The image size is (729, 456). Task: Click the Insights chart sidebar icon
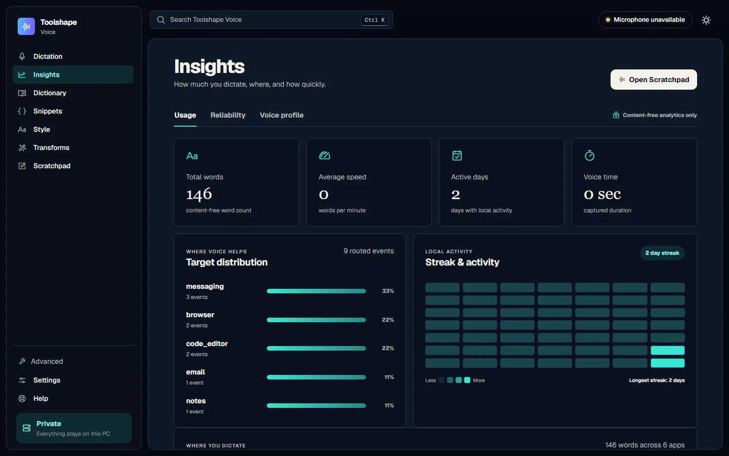click(x=22, y=74)
